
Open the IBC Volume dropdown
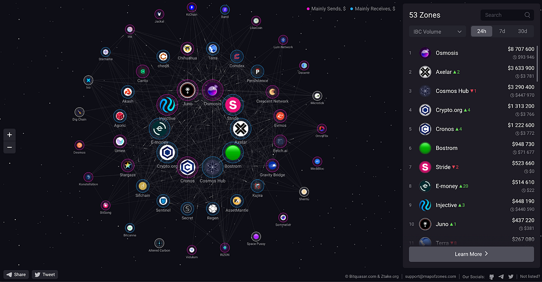point(437,31)
